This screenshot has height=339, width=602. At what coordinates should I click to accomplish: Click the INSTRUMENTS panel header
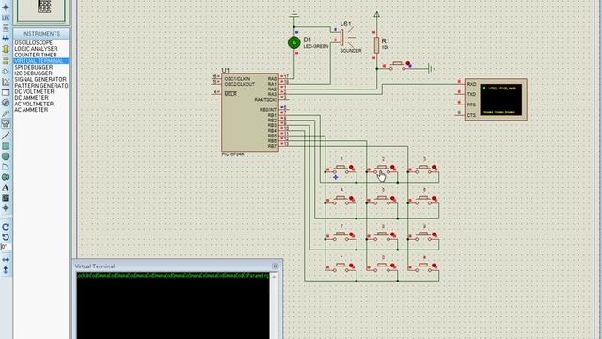click(x=41, y=34)
